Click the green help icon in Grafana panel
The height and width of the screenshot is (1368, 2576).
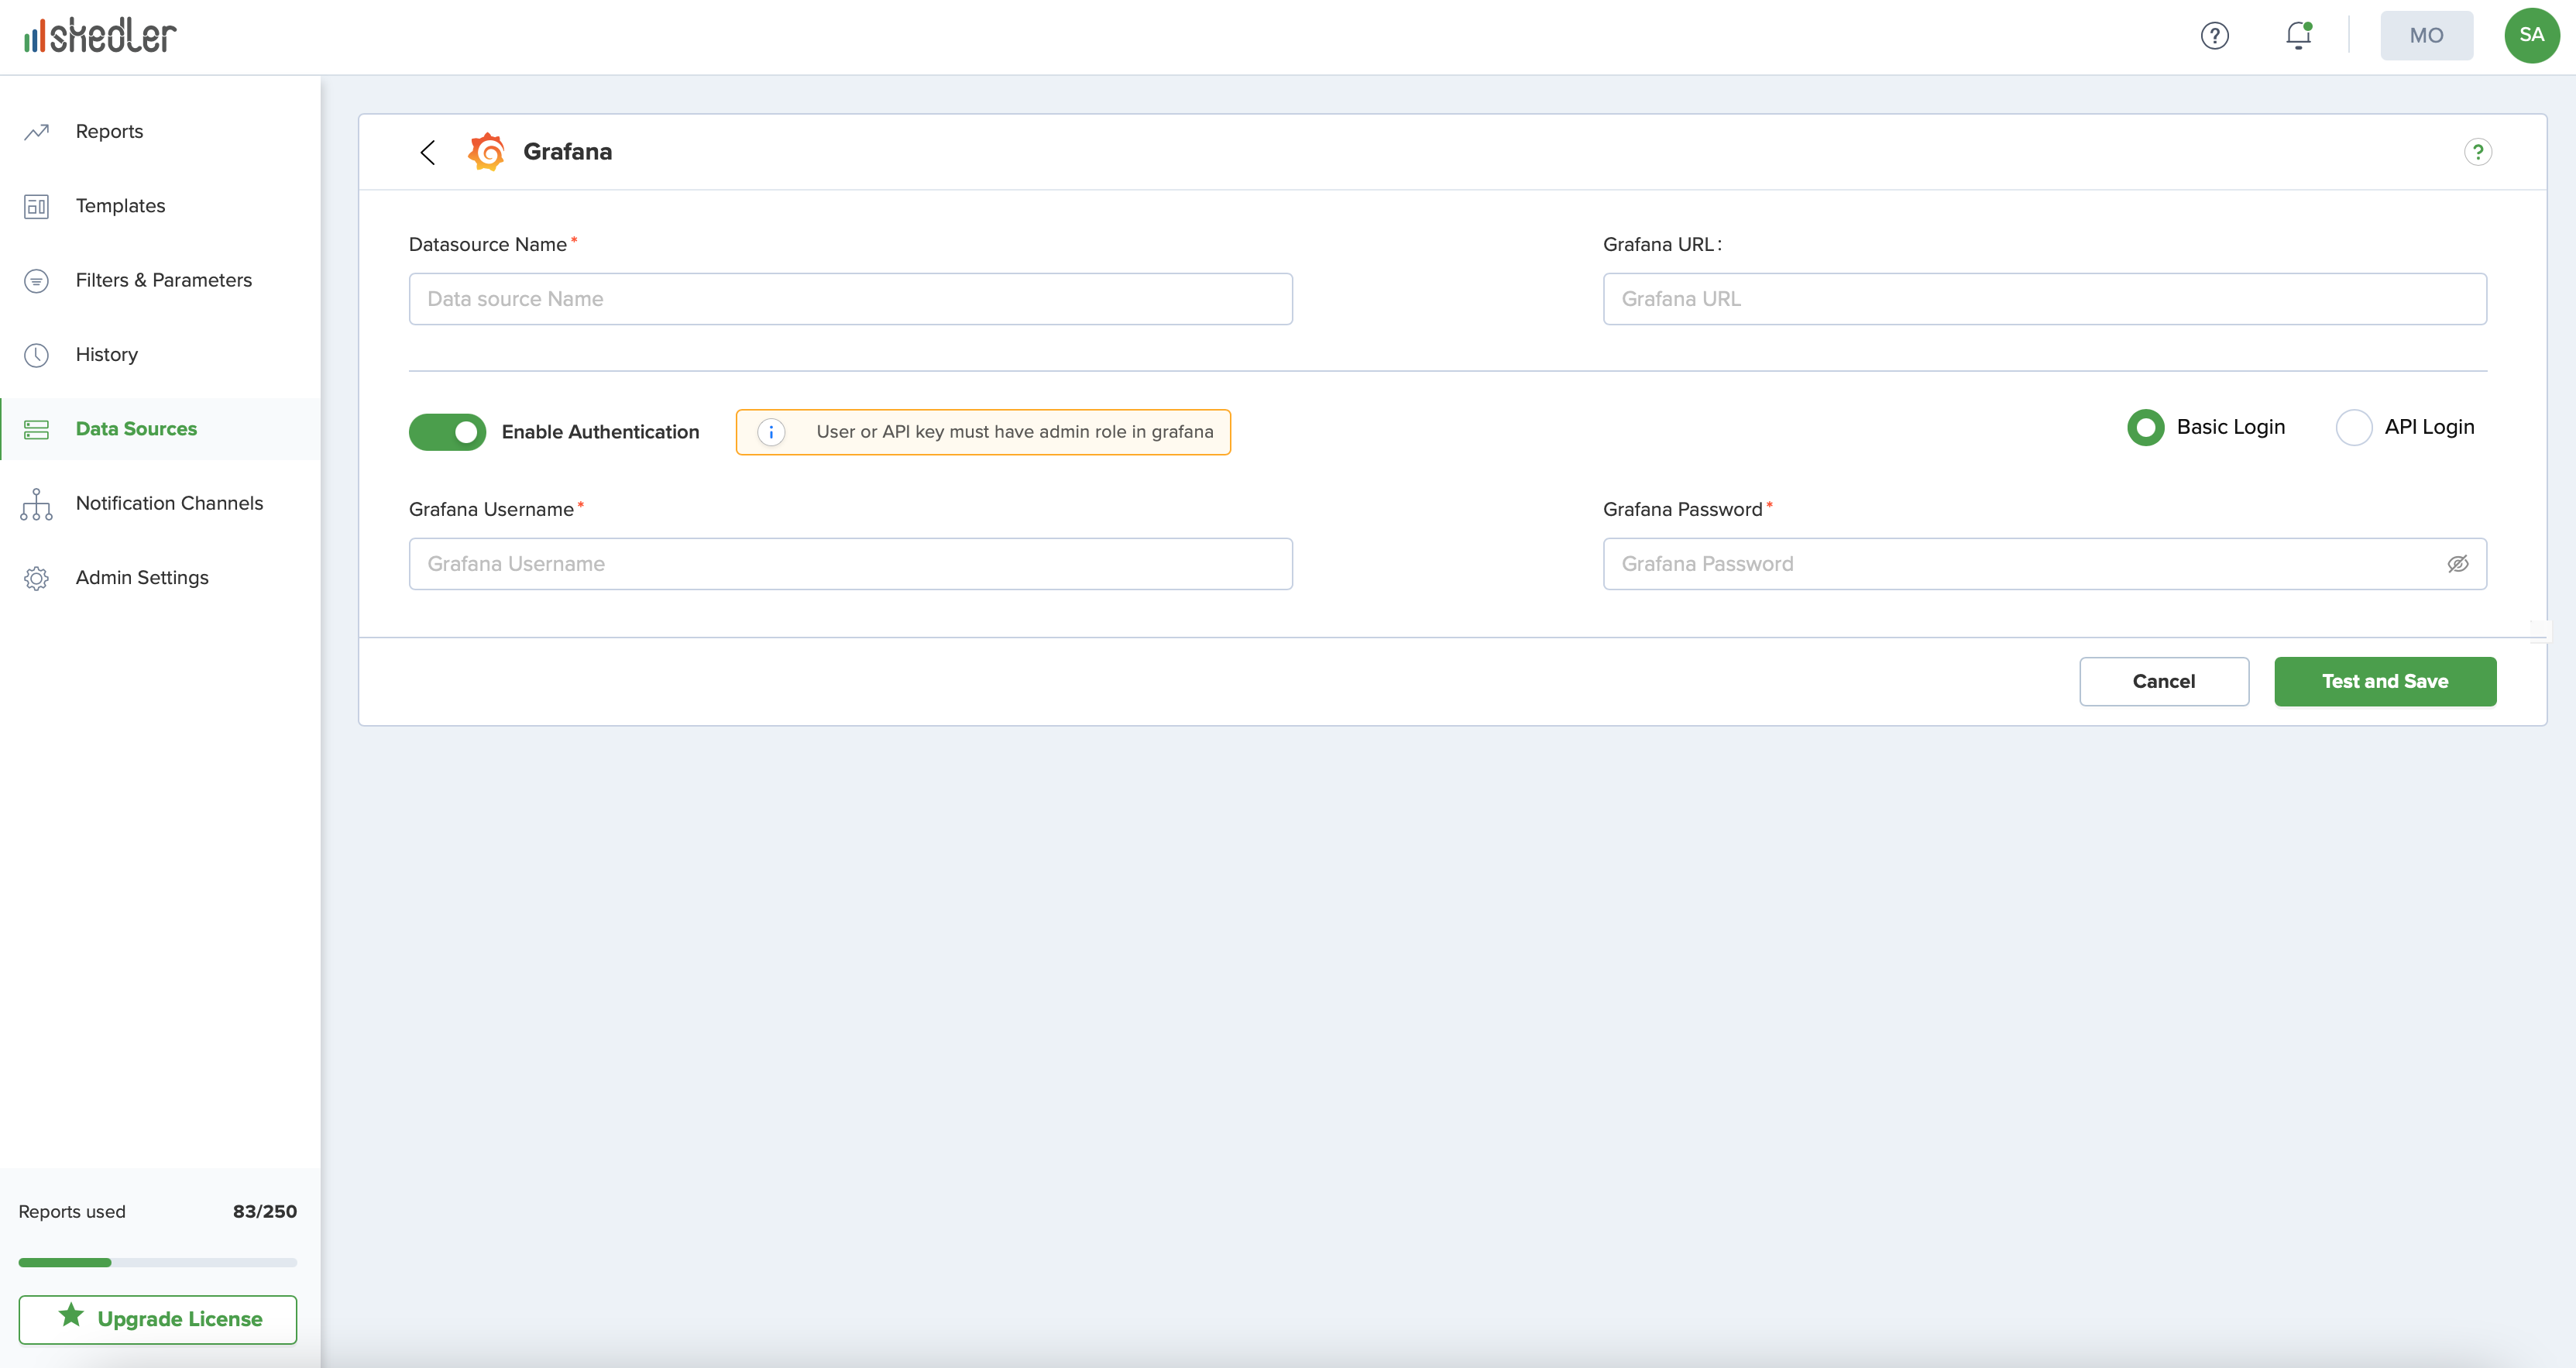point(2477,152)
